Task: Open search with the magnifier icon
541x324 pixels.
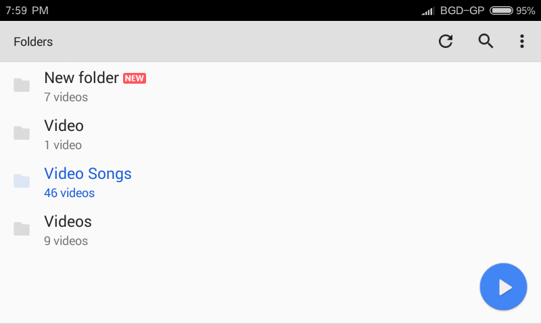Action: 486,41
